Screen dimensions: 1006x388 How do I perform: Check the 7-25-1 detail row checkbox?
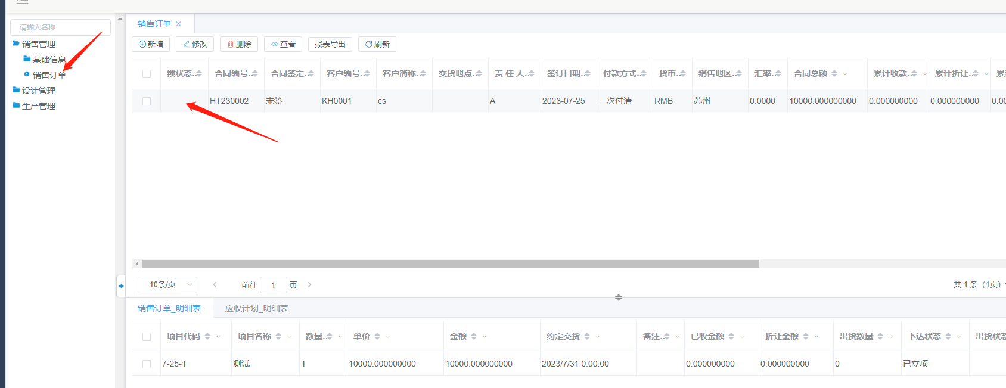pos(147,364)
